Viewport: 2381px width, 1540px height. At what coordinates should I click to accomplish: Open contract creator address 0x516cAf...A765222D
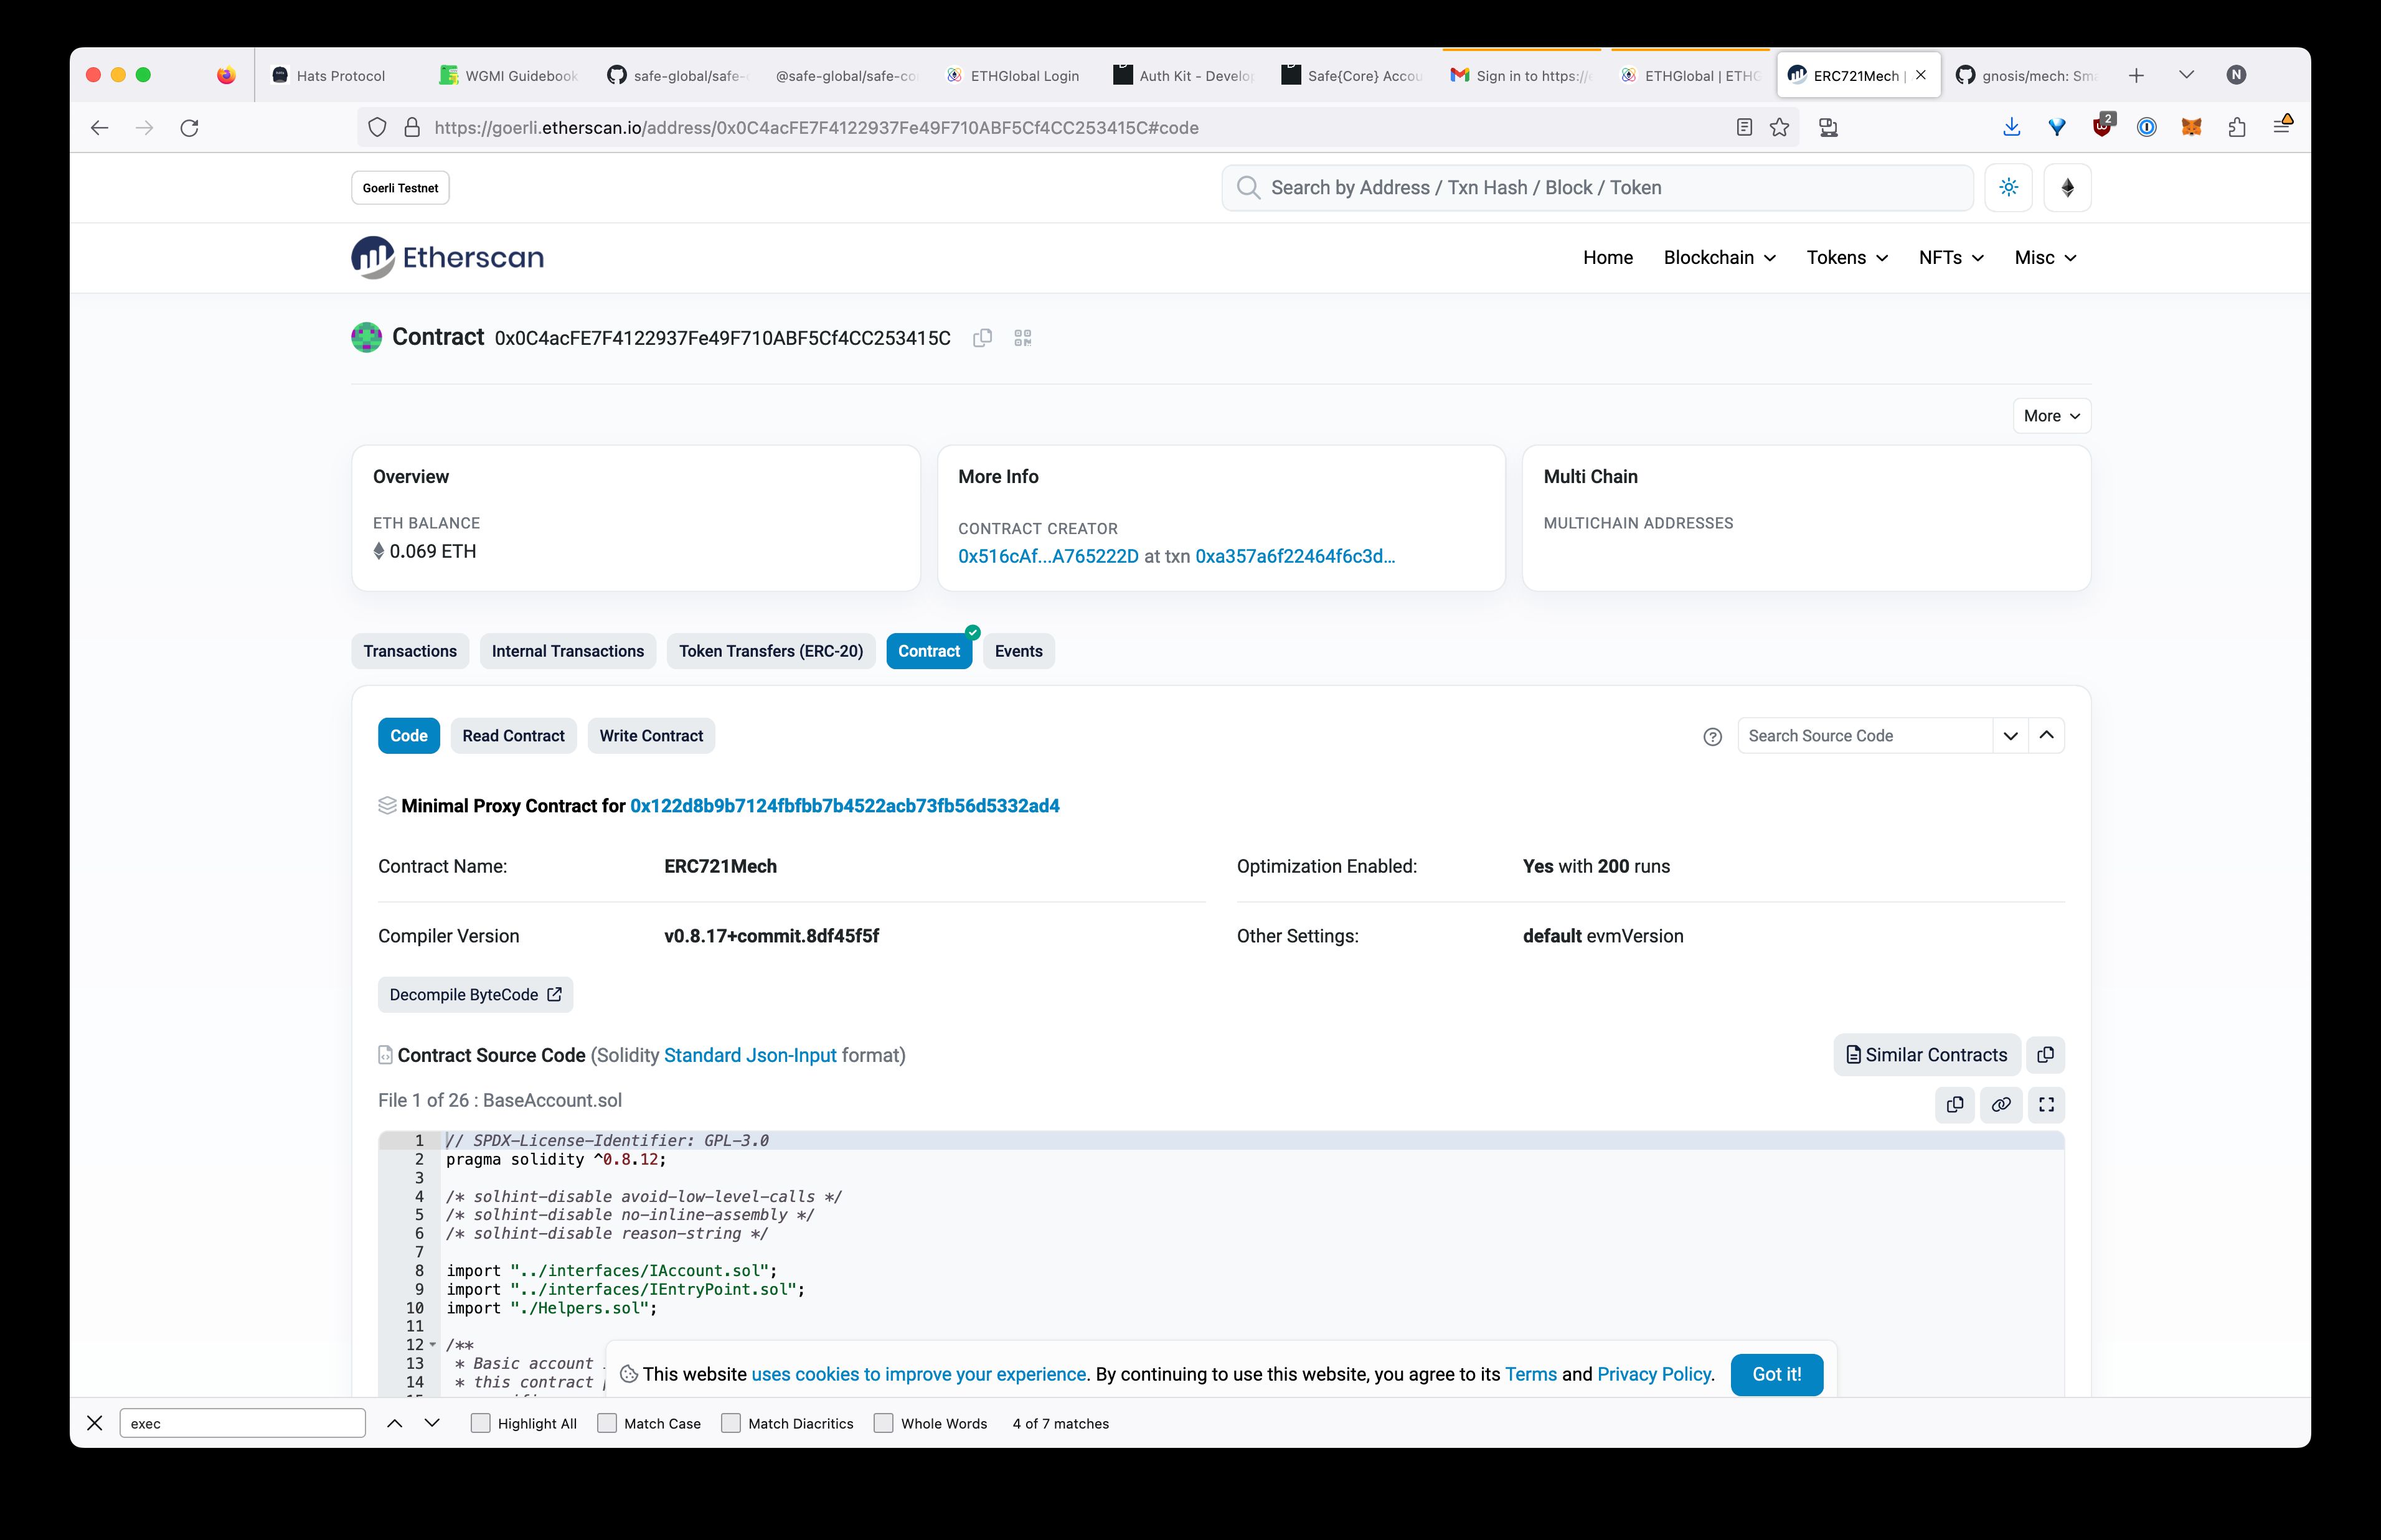[x=1048, y=557]
